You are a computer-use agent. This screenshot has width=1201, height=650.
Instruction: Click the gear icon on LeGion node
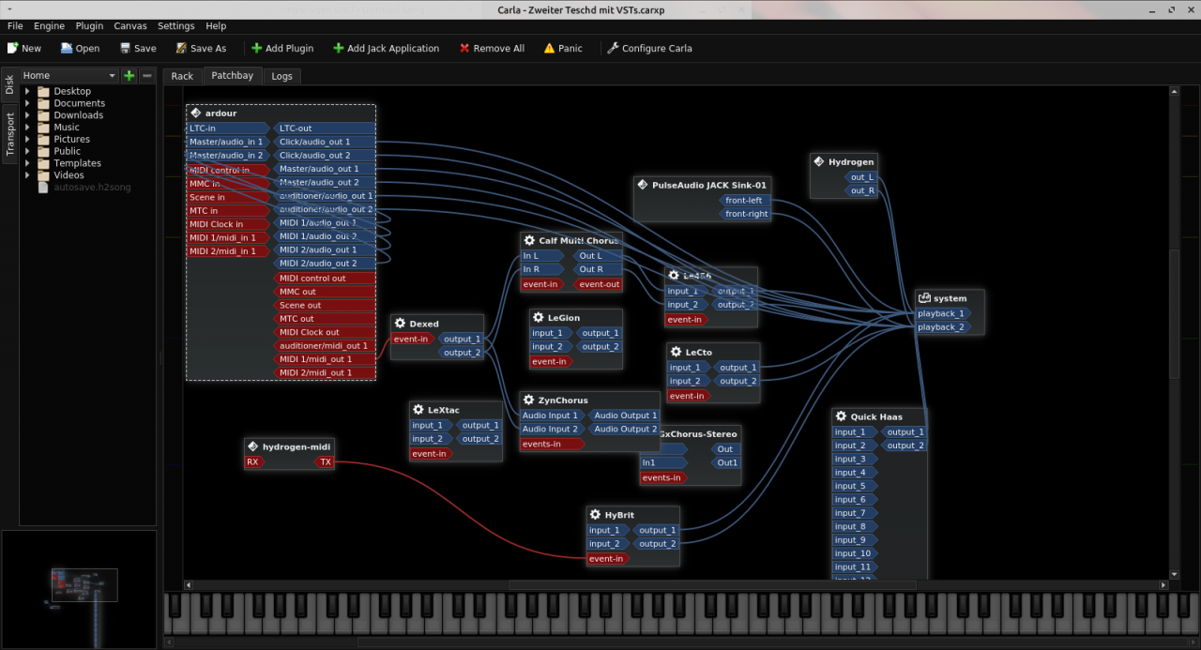539,318
